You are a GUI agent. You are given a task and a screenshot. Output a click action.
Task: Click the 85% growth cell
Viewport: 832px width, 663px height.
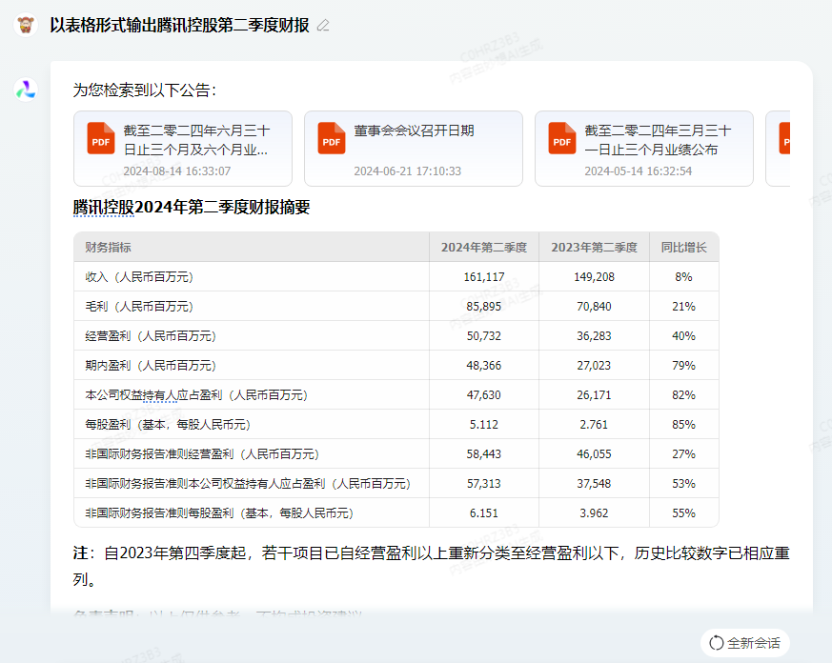[683, 425]
